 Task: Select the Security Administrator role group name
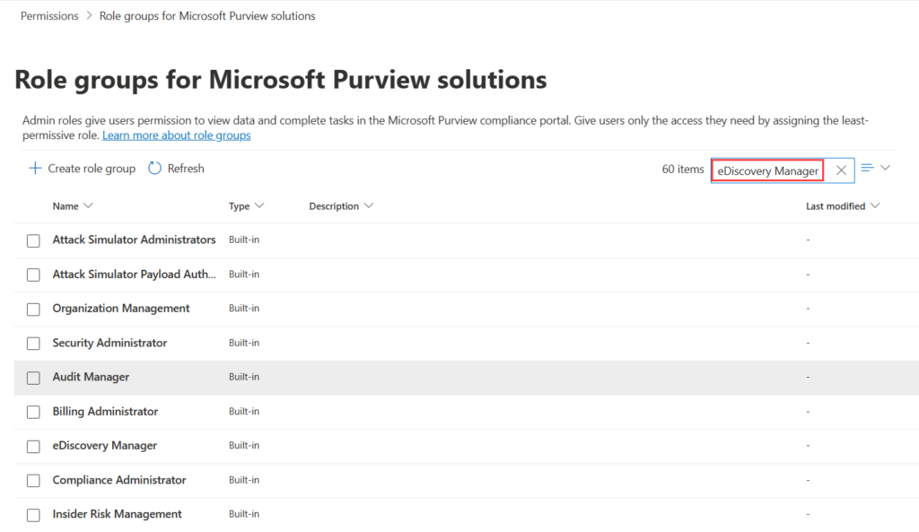tap(109, 343)
